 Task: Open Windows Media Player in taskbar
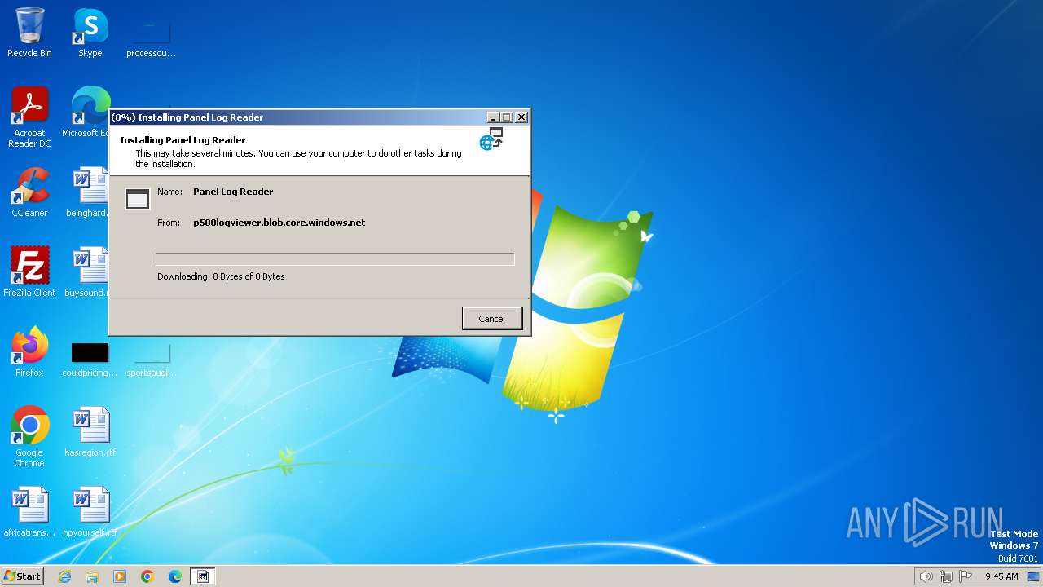120,576
